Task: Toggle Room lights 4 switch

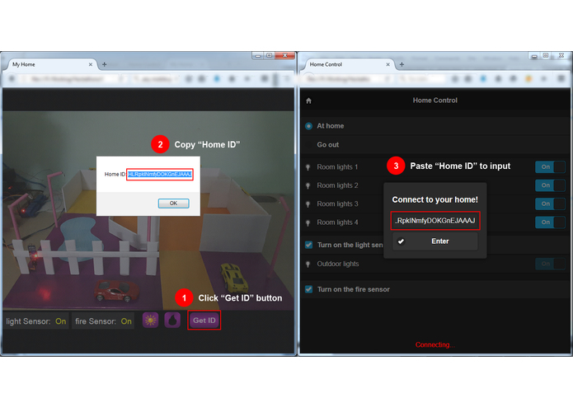Action: (x=550, y=222)
